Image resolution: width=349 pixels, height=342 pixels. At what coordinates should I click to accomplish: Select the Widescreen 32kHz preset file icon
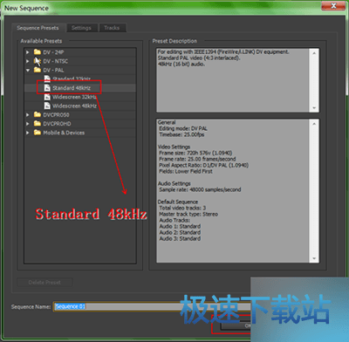point(47,97)
